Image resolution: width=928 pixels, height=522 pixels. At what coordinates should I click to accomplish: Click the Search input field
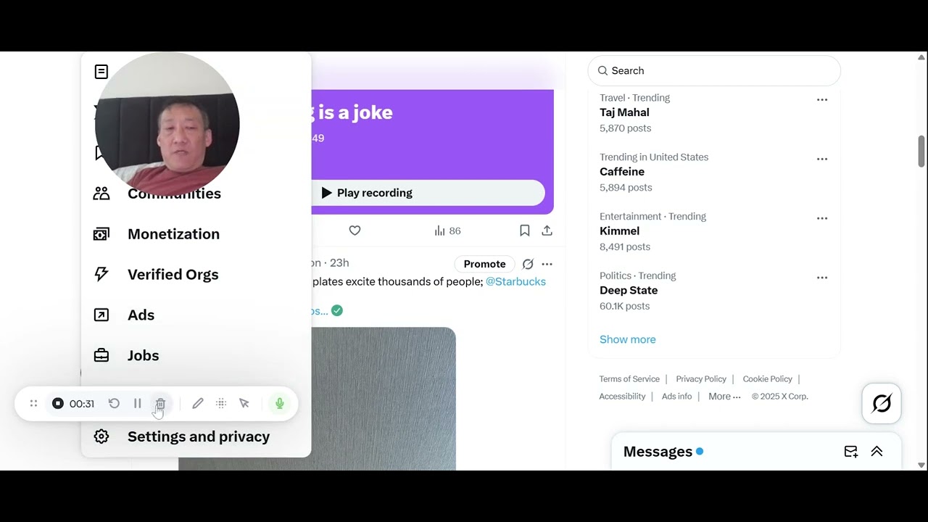click(714, 70)
